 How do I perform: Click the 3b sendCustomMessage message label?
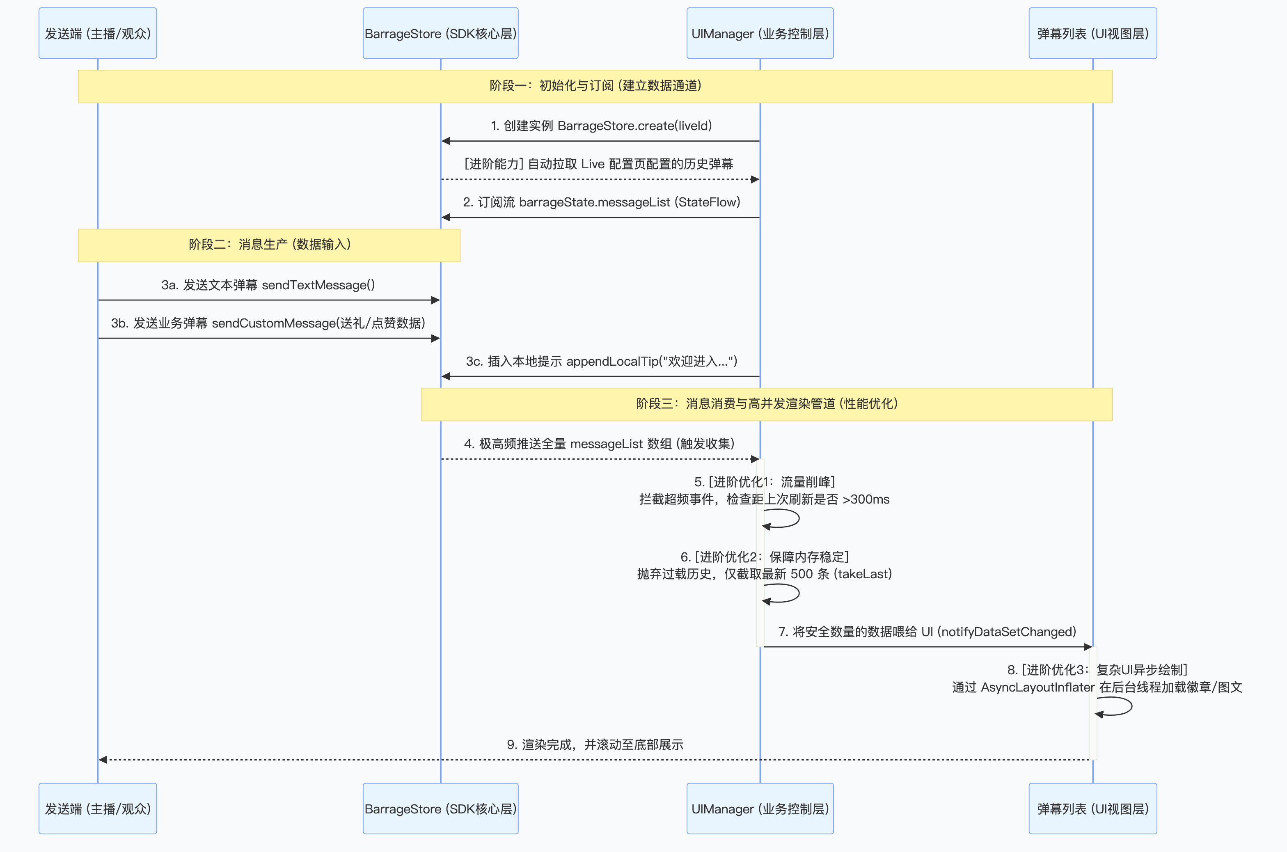tap(268, 323)
